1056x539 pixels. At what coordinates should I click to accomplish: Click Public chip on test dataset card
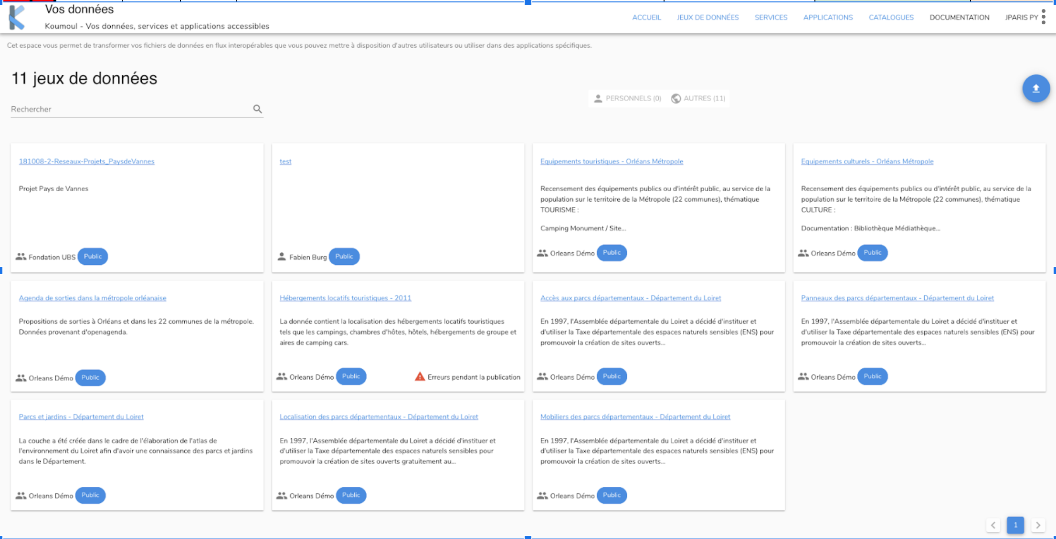click(344, 257)
